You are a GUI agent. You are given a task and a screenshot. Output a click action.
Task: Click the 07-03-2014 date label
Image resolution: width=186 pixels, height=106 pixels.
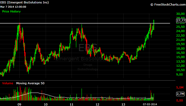pos(150,104)
